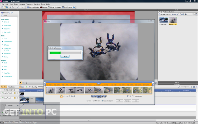Open the Transport menu
Viewport: 198px width, 124px height.
click(x=30, y=4)
